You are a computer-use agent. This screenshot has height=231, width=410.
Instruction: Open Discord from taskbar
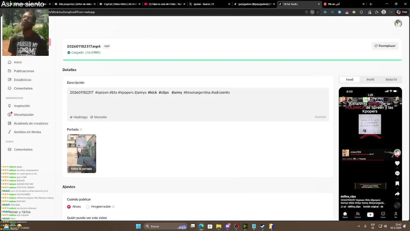pos(228,226)
